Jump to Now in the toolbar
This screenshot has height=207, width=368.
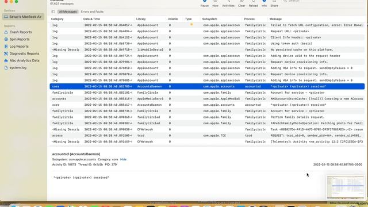click(x=215, y=3)
